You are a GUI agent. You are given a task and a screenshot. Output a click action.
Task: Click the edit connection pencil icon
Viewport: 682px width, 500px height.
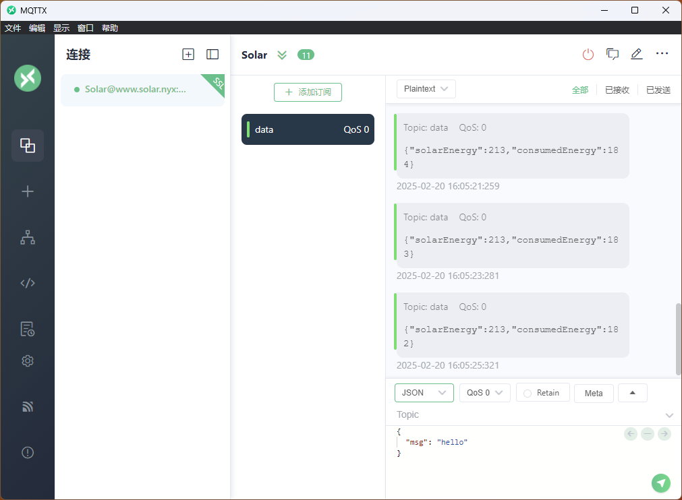tap(636, 55)
